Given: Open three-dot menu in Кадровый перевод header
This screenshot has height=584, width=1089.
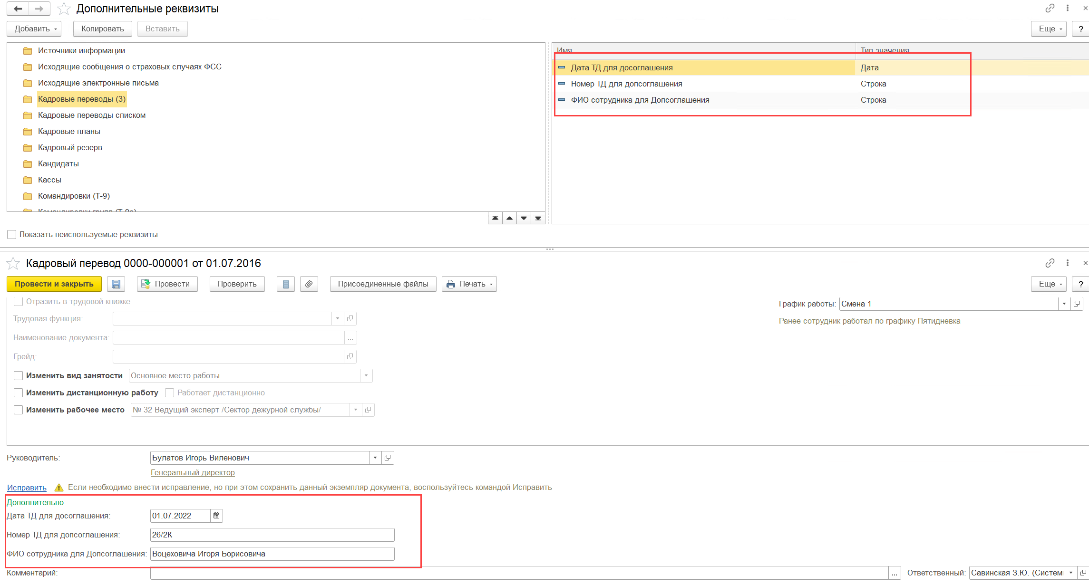Looking at the screenshot, I should [x=1068, y=263].
